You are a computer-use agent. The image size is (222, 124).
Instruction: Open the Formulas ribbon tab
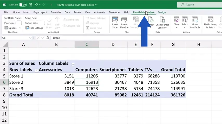coord(56,12)
